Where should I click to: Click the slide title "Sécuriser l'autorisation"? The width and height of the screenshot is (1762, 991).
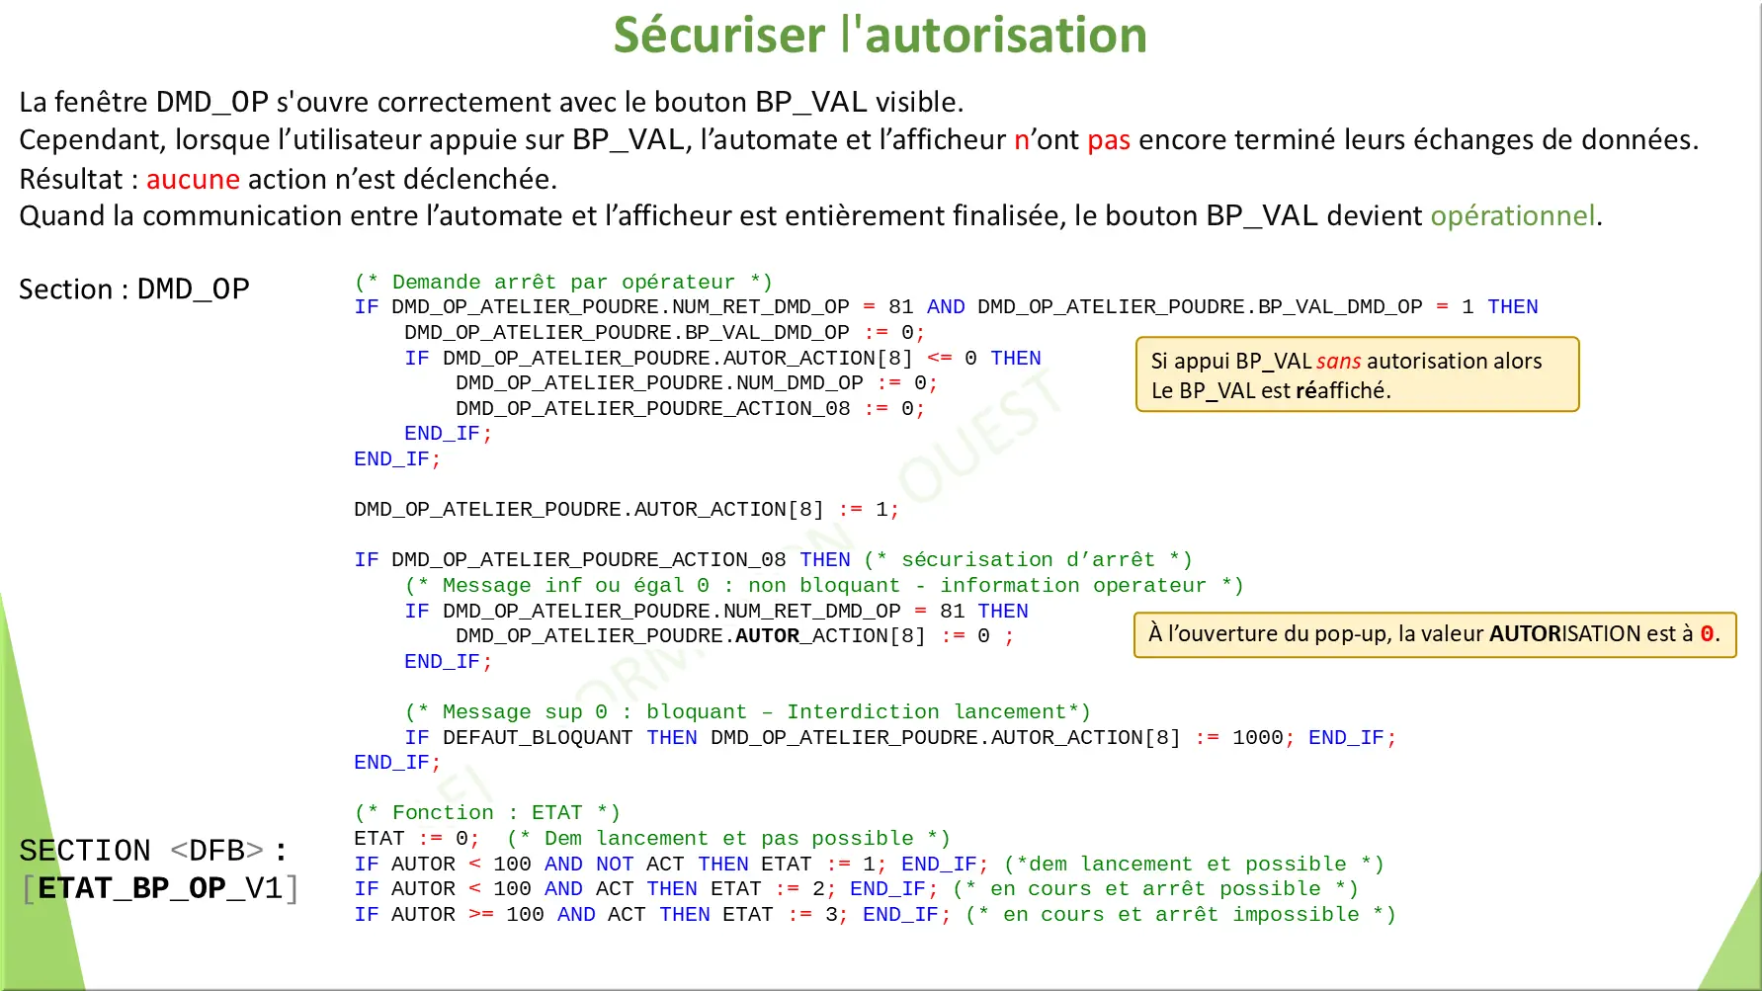click(880, 36)
